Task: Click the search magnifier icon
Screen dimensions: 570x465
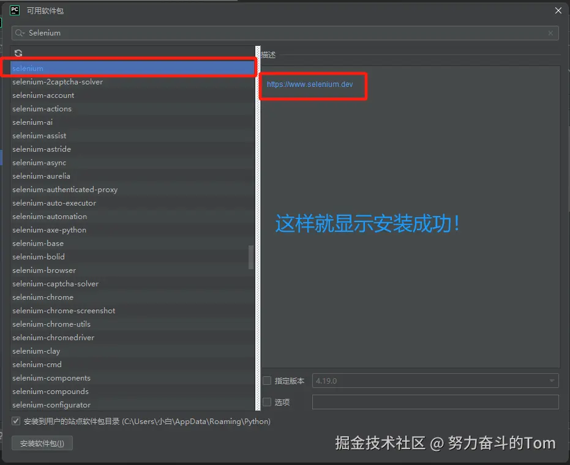Action: pyautogui.click(x=20, y=33)
